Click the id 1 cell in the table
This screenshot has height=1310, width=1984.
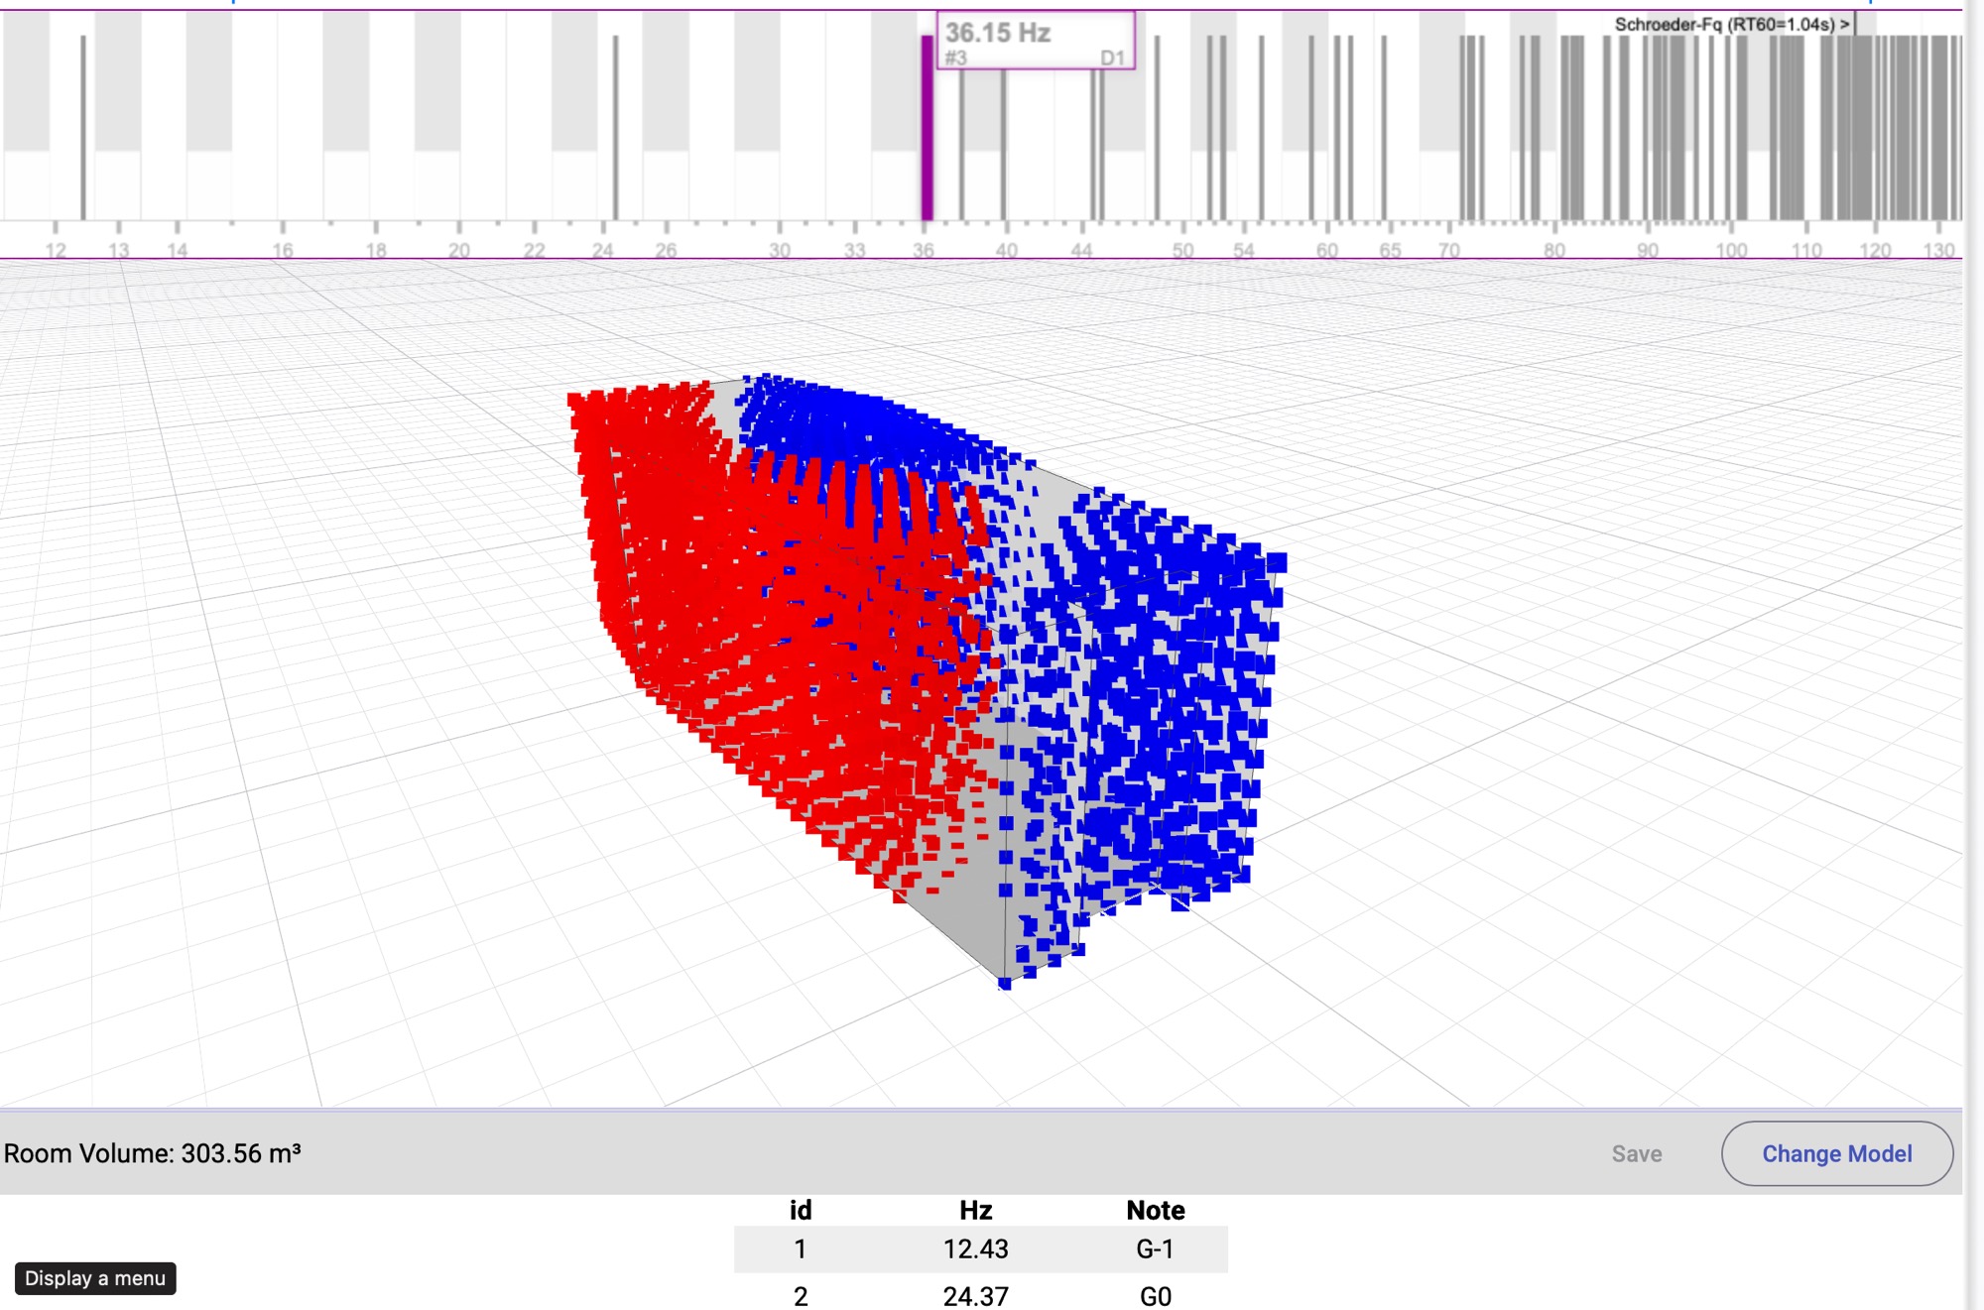click(801, 1249)
